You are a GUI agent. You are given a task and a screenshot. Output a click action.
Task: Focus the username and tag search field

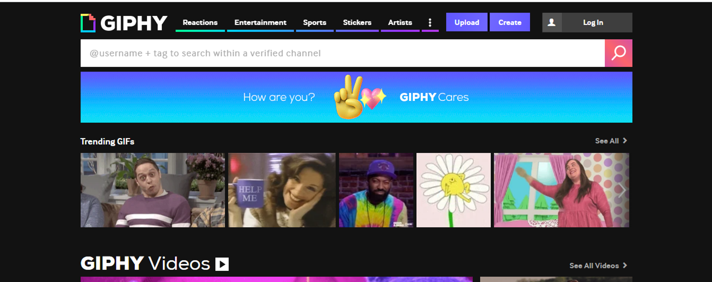pyautogui.click(x=342, y=53)
